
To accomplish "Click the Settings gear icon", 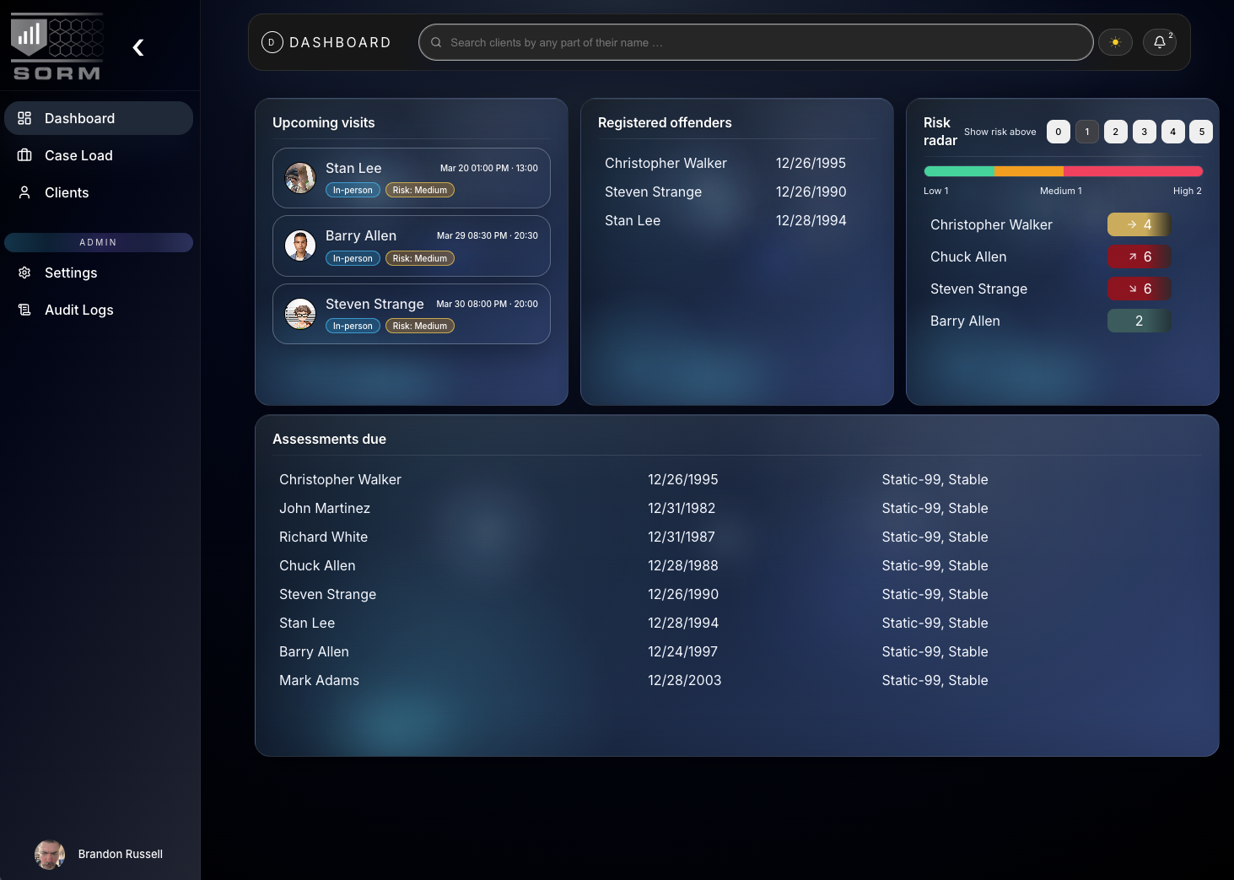I will pos(24,273).
